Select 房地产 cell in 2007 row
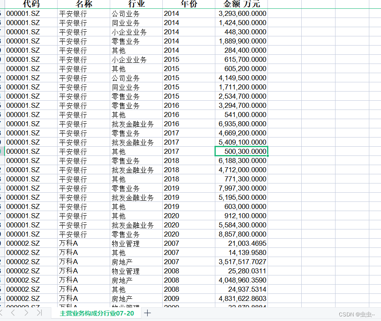 pyautogui.click(x=136, y=261)
